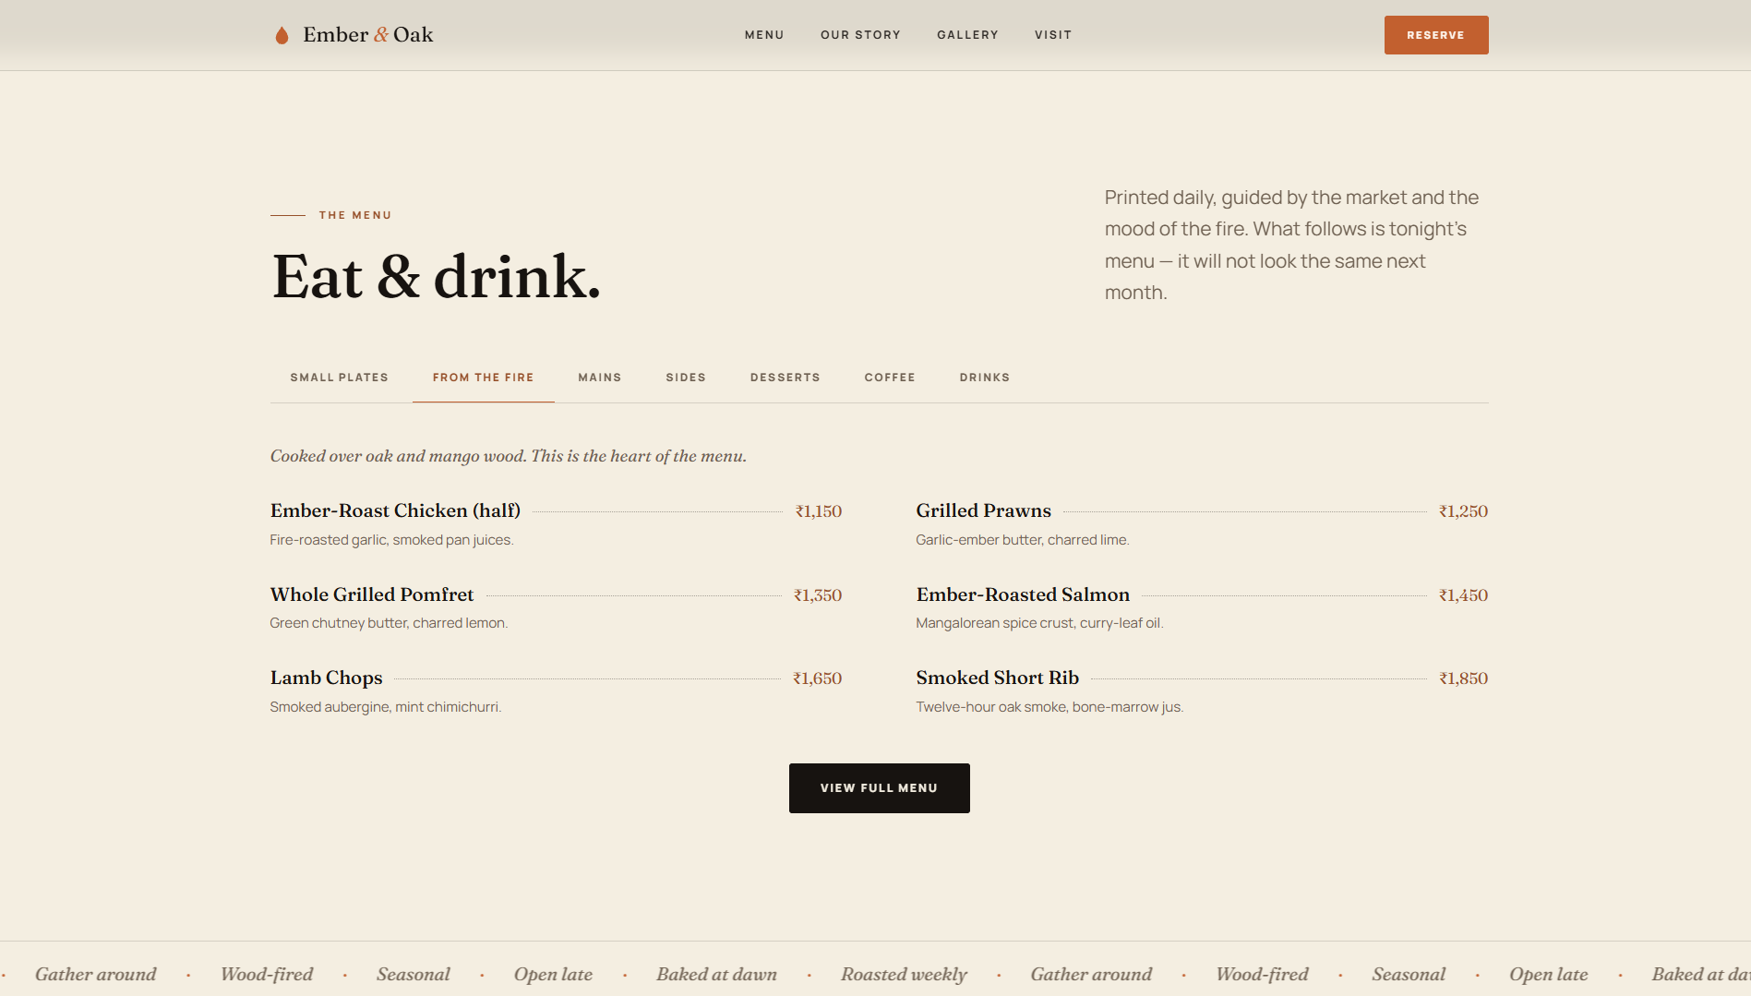Click the ₹1,450 salmon price
Screen dimensions: 1751x996
point(1464,595)
